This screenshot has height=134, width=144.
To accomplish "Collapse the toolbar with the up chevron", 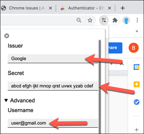I will (122, 64).
